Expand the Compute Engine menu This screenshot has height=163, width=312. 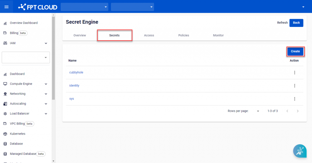[46, 84]
